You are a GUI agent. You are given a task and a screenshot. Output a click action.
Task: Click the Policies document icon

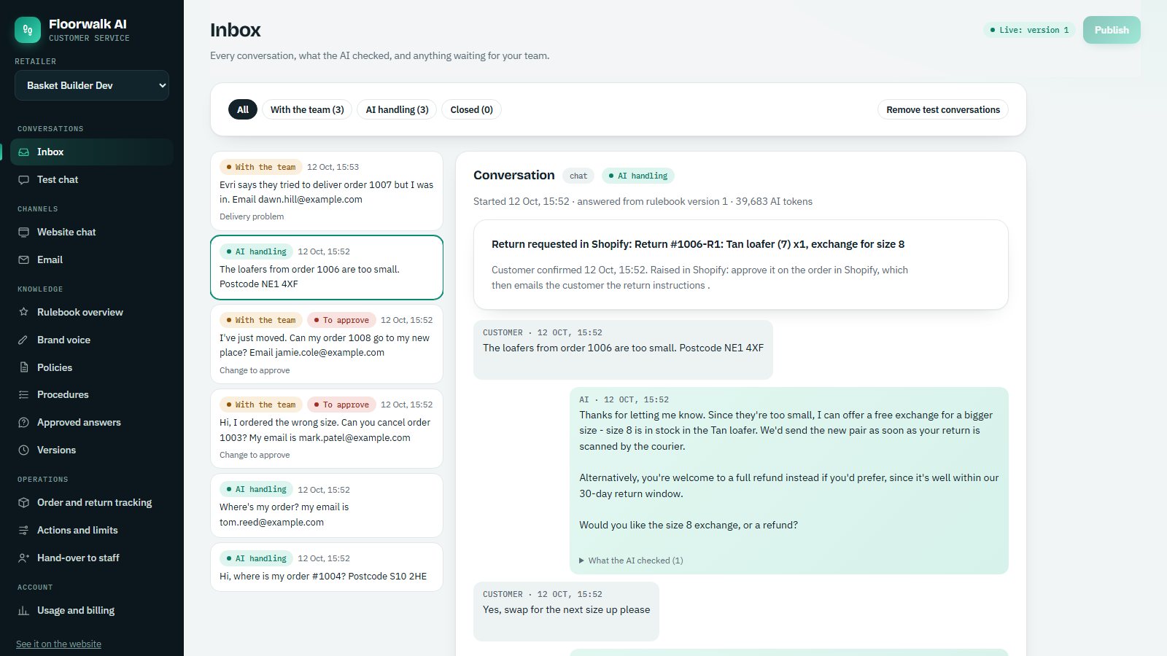(23, 367)
